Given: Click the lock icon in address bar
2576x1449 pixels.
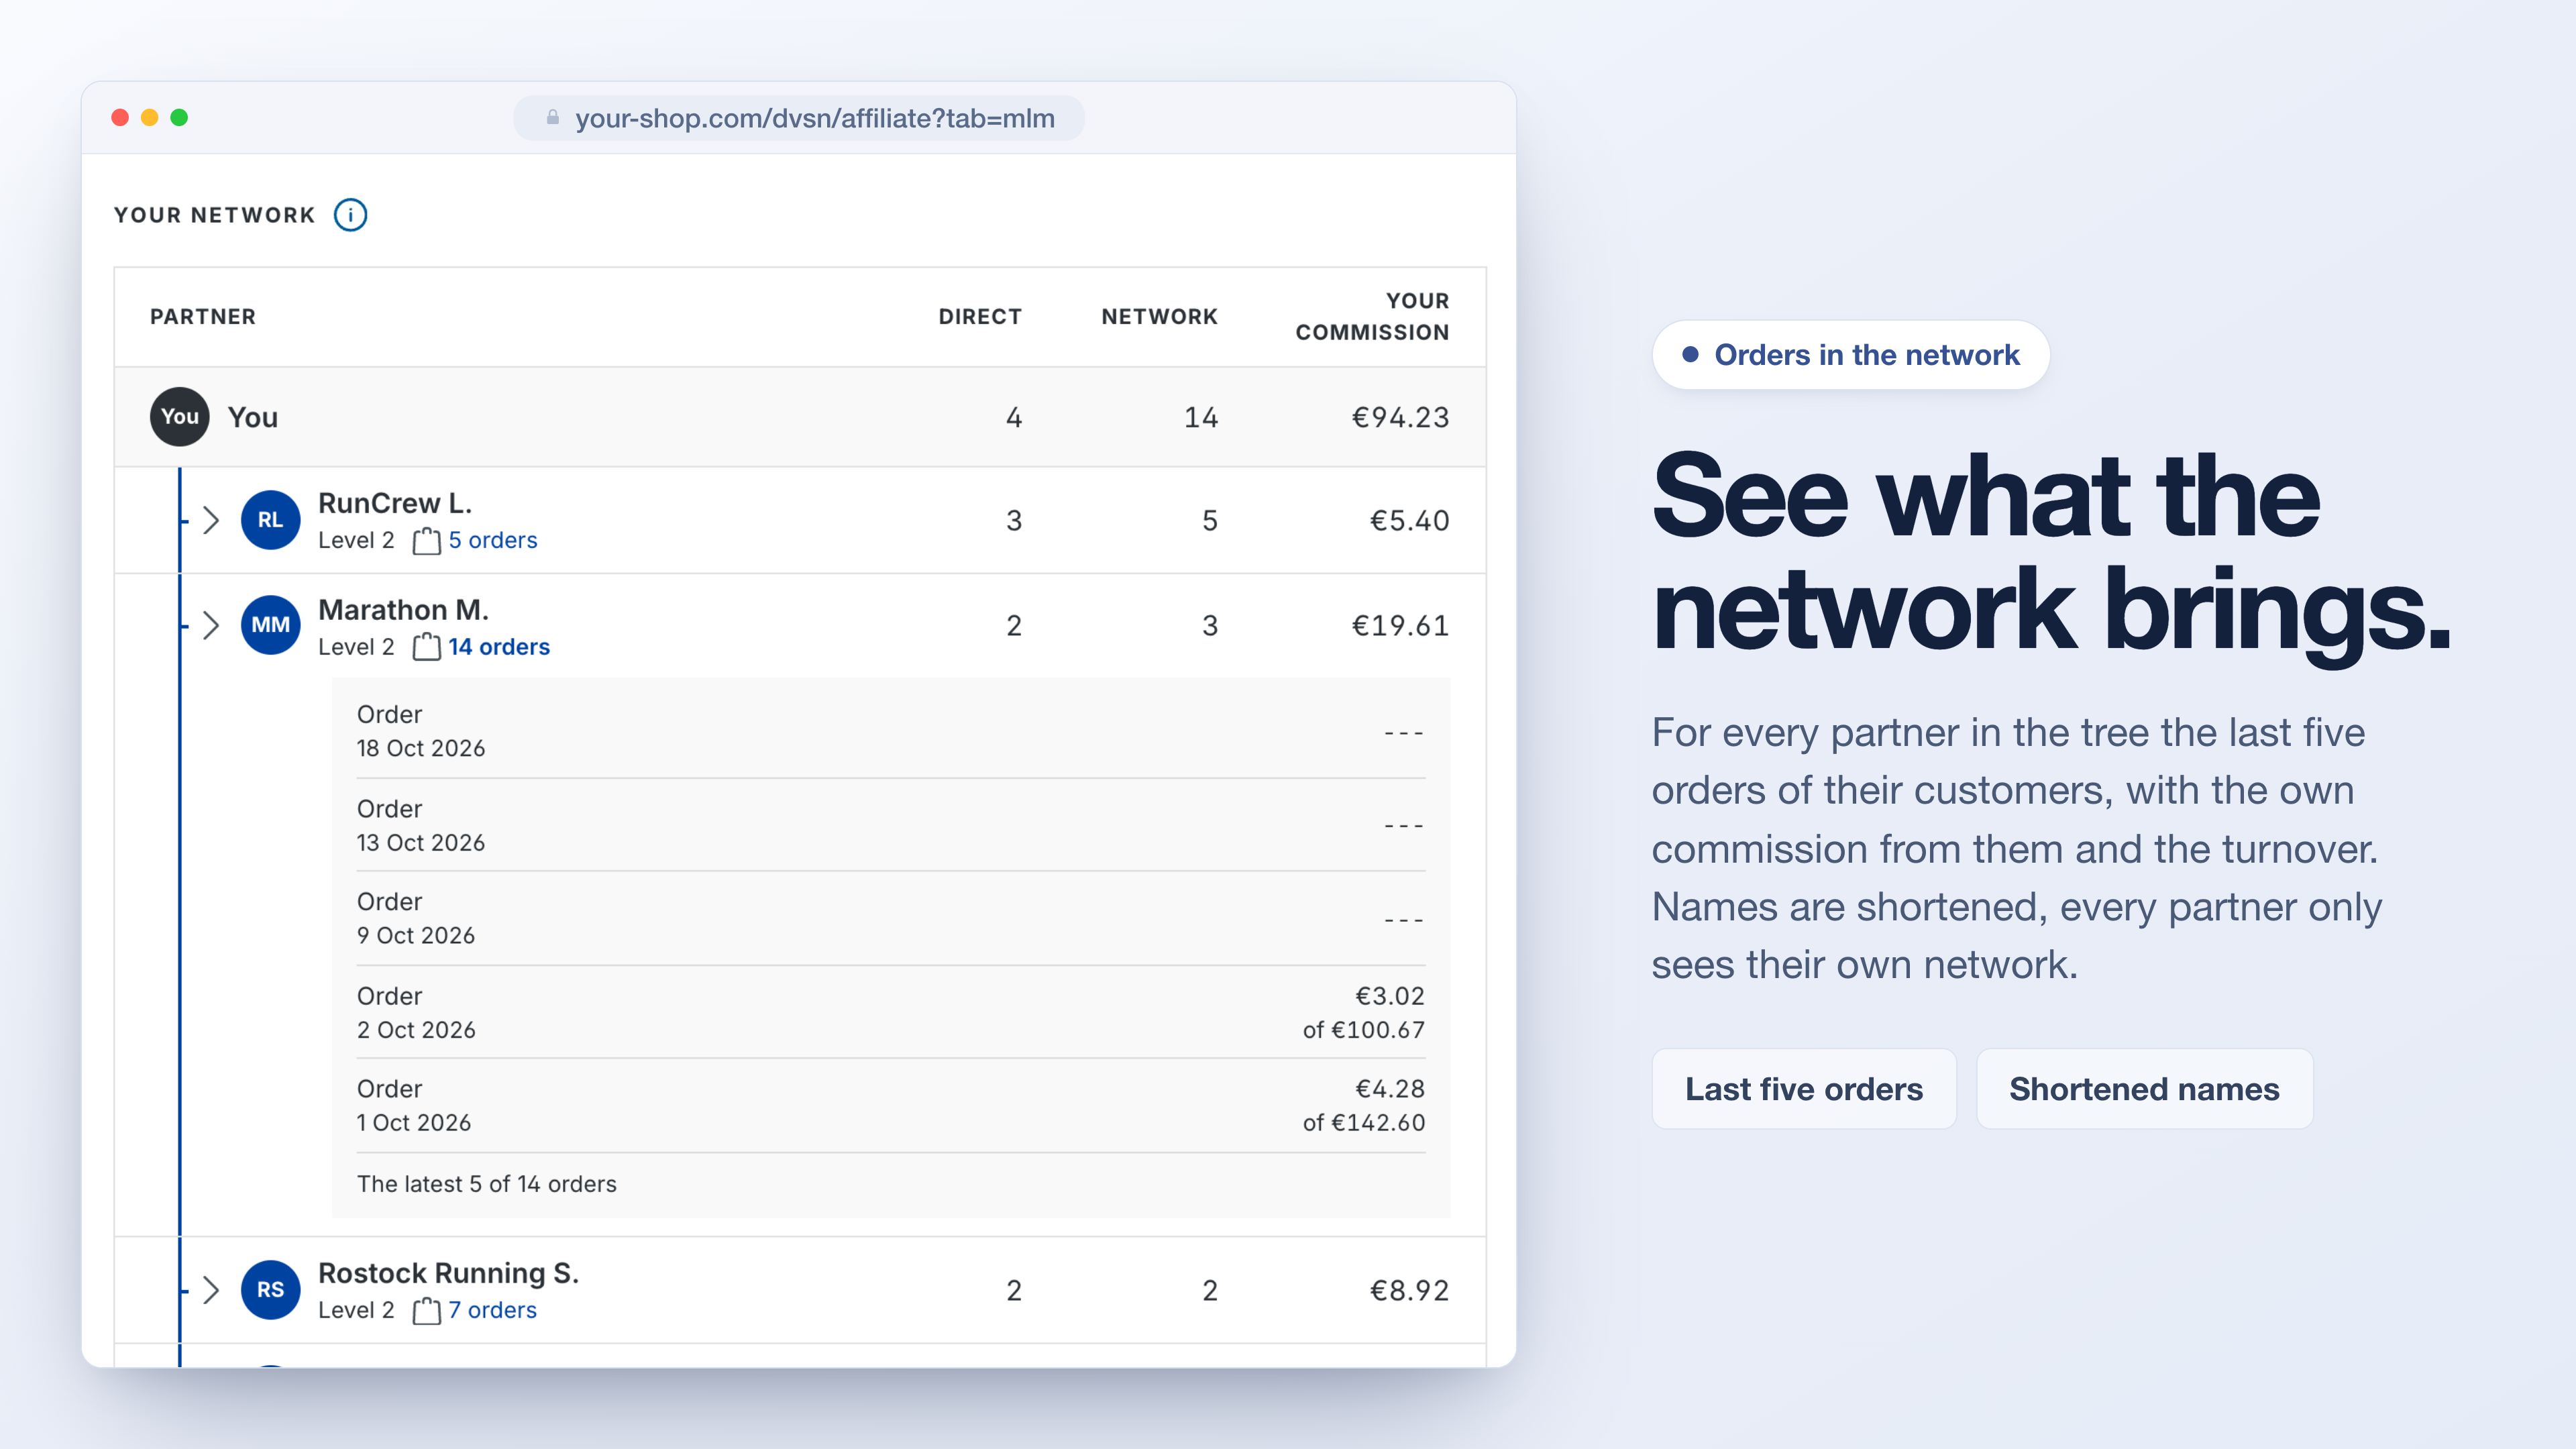Looking at the screenshot, I should pyautogui.click(x=553, y=118).
